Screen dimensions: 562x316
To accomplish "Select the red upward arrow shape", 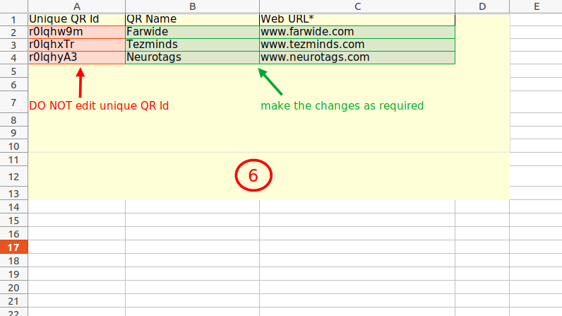I will [x=81, y=82].
